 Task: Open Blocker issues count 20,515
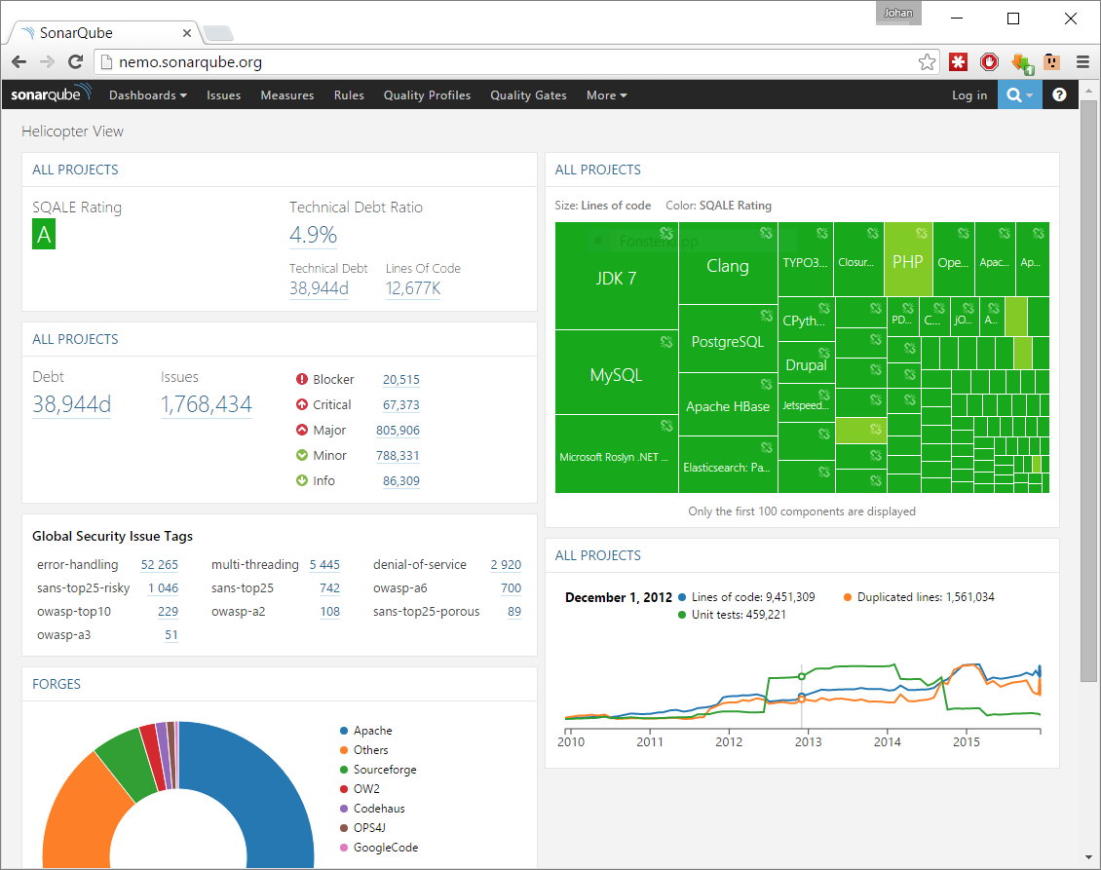(400, 379)
